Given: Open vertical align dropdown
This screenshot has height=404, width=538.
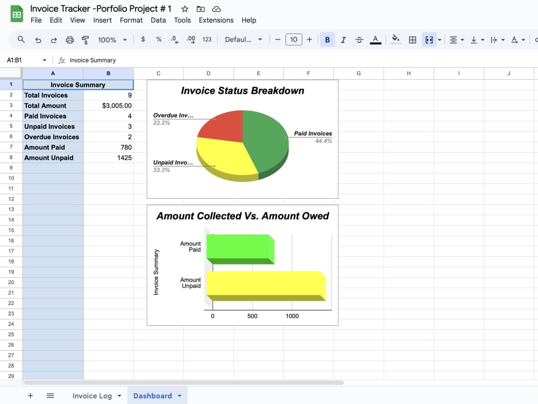Looking at the screenshot, I should pyautogui.click(x=477, y=40).
